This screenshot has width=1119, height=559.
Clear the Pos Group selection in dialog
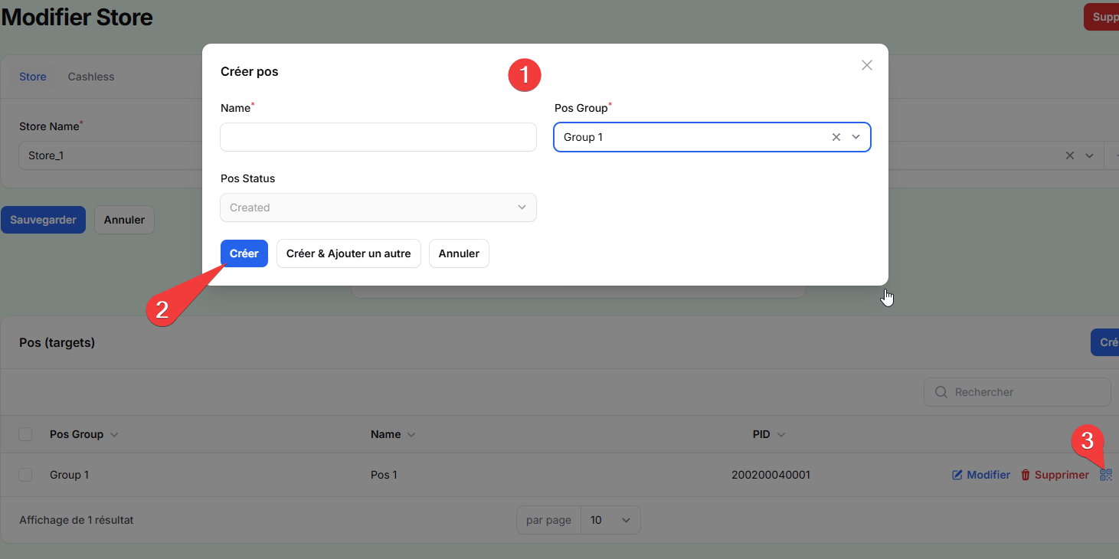pos(836,137)
